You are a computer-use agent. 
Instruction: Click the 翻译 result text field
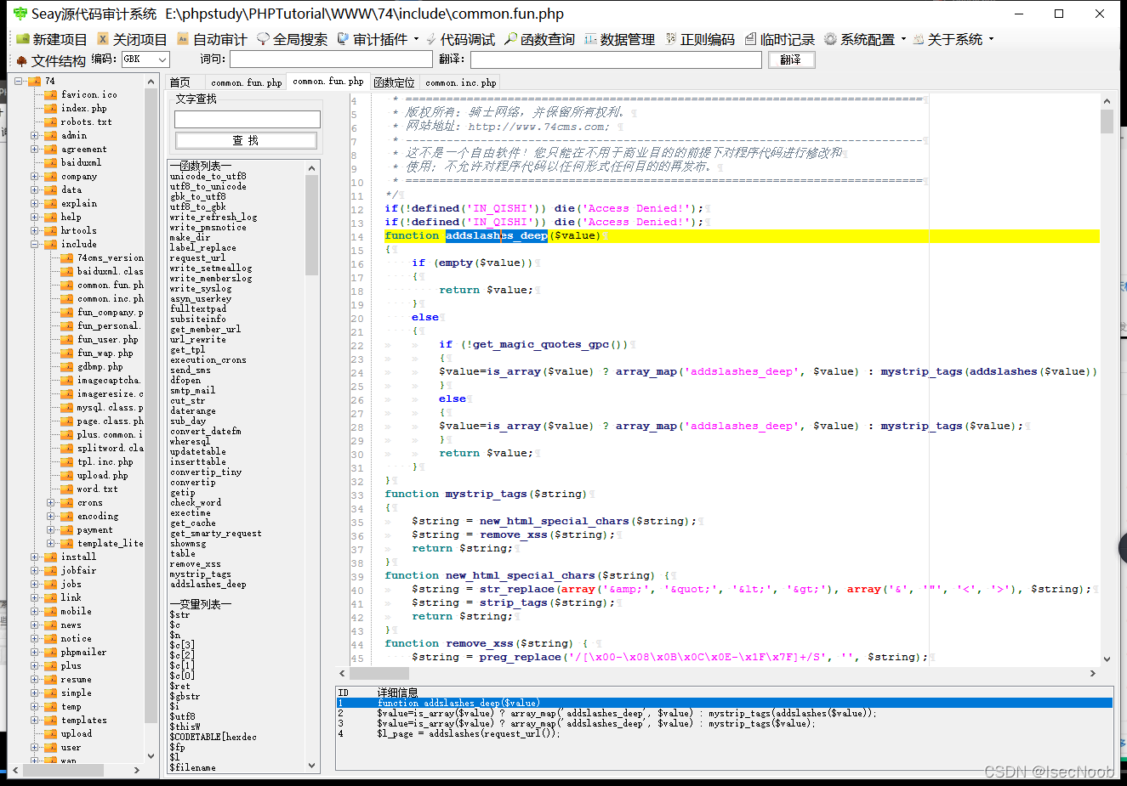616,59
